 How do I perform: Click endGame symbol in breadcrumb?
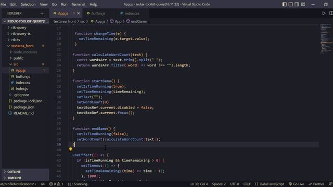(136, 21)
